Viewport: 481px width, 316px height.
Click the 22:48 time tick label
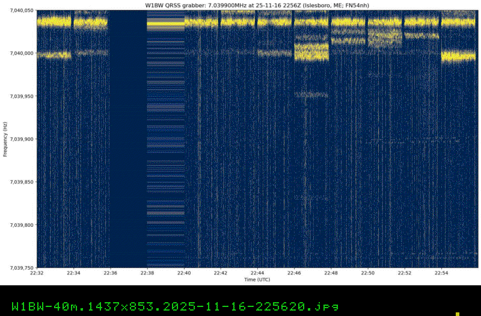pyautogui.click(x=331, y=273)
